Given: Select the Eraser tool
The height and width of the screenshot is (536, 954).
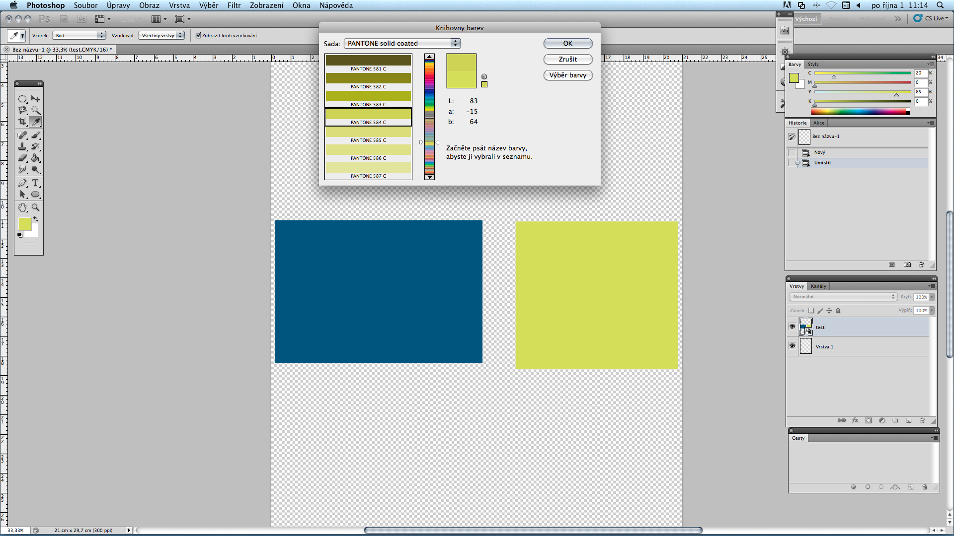Looking at the screenshot, I should [22, 158].
